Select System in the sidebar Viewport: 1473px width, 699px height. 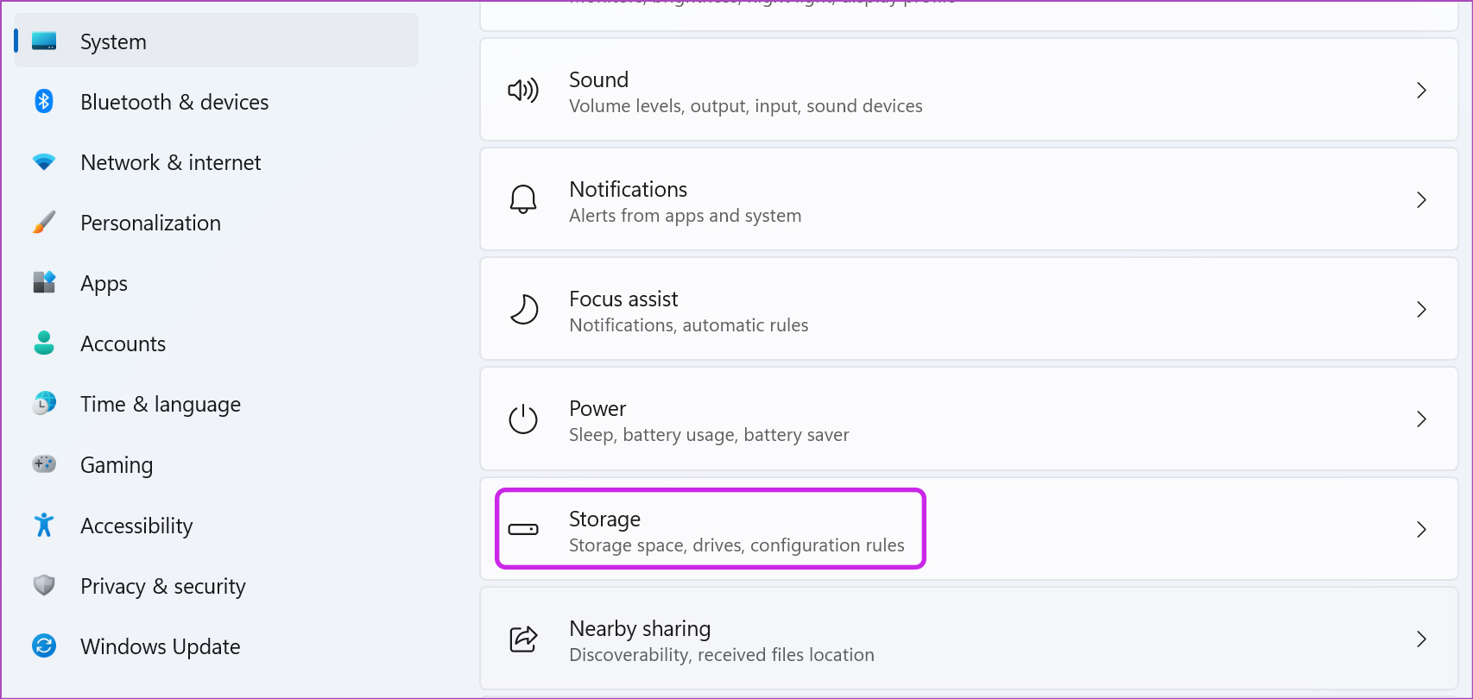point(217,41)
